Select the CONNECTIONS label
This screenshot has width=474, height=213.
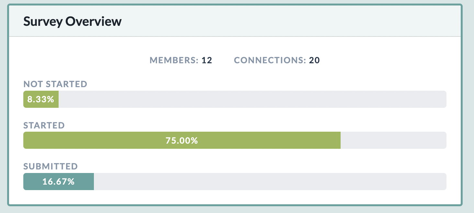click(270, 60)
